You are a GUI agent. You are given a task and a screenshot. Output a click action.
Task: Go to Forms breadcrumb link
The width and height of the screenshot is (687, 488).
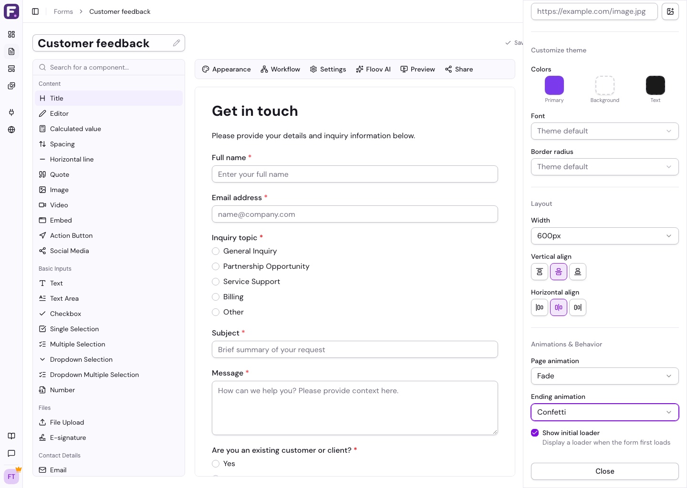point(63,11)
